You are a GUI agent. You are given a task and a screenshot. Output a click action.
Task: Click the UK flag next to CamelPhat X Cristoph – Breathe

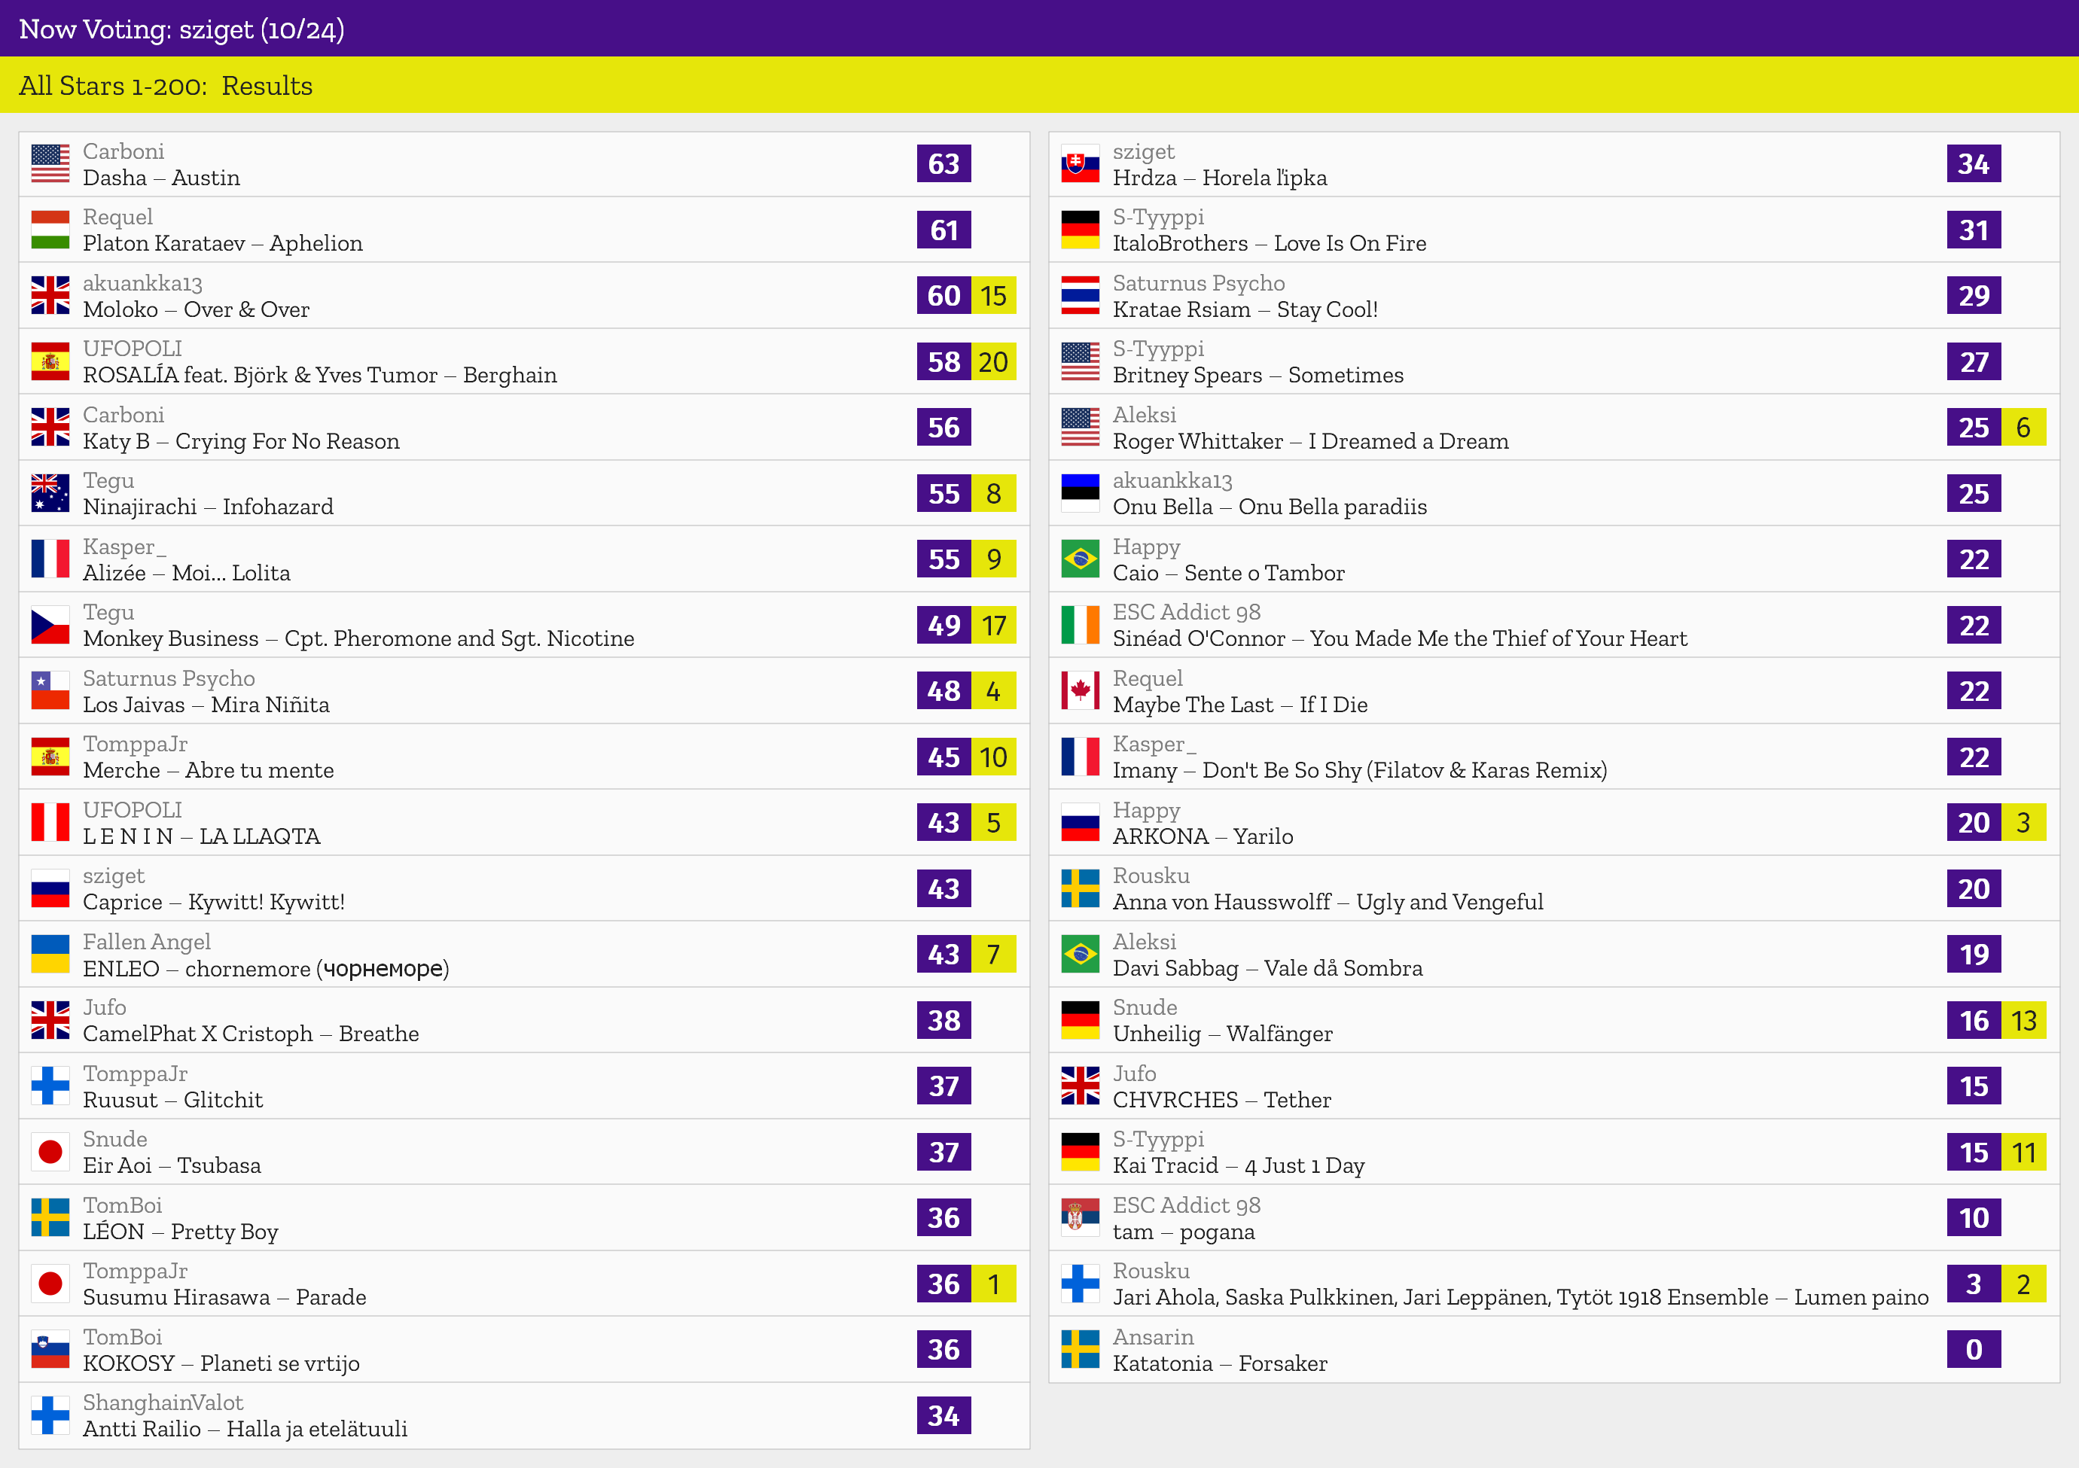click(50, 1020)
